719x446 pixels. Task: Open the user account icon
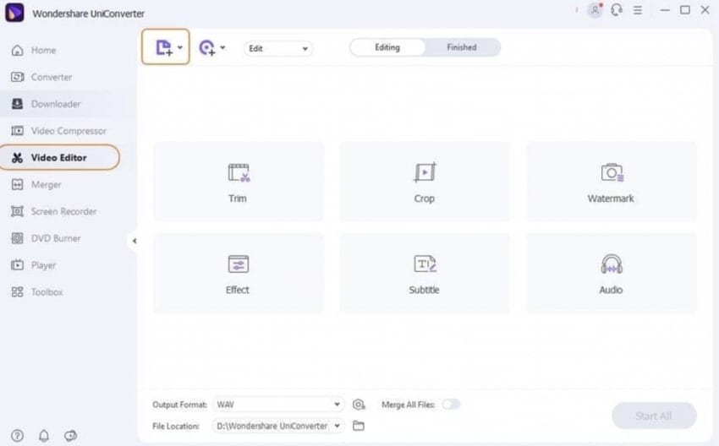[596, 10]
